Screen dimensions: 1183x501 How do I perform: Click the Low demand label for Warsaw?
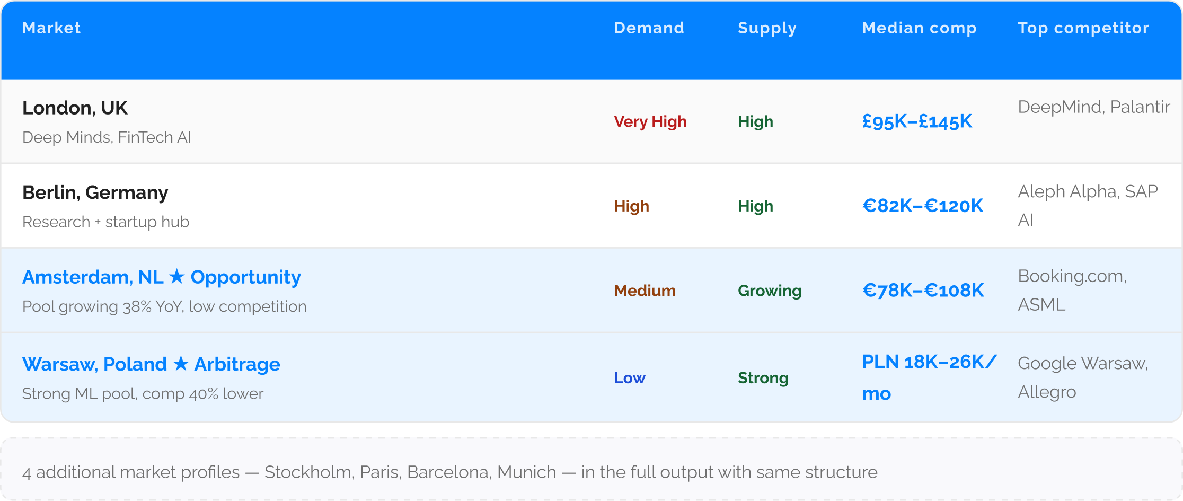tap(630, 378)
